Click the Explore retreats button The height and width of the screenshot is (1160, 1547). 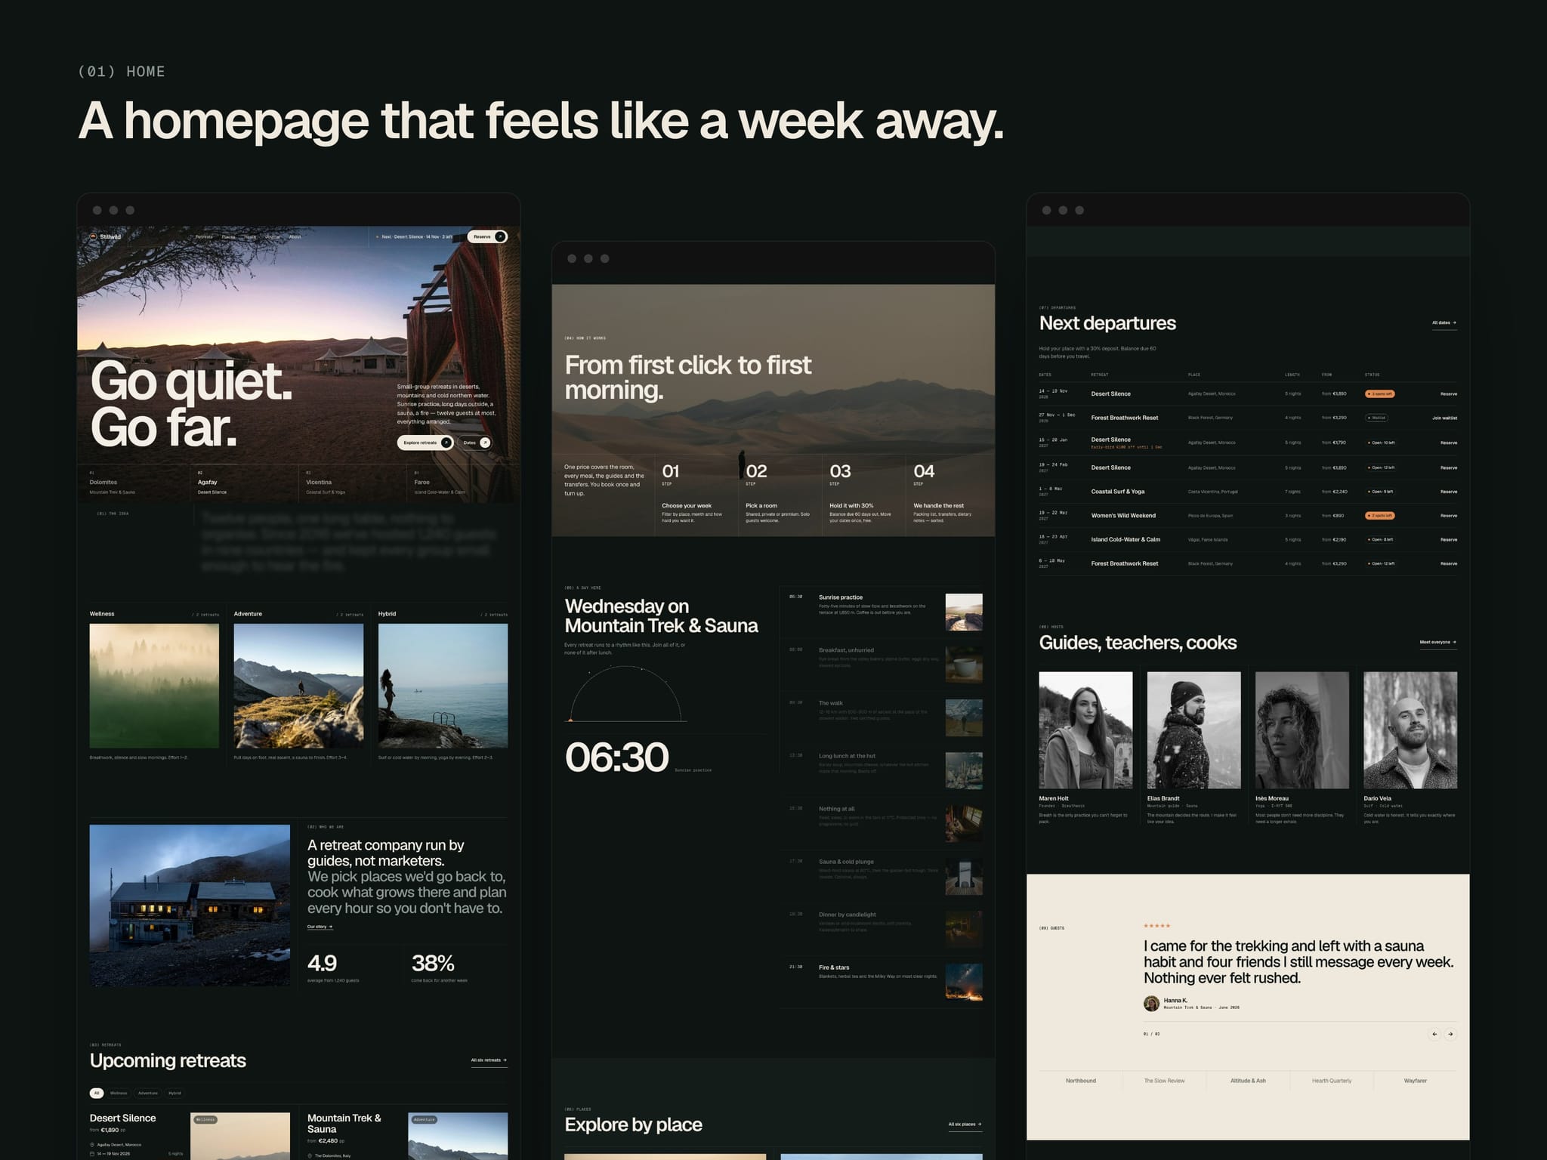pos(425,443)
